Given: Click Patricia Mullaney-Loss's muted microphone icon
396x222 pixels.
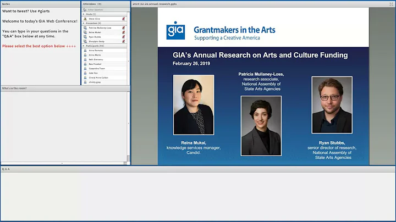Looking at the screenshot, I should (124, 27).
